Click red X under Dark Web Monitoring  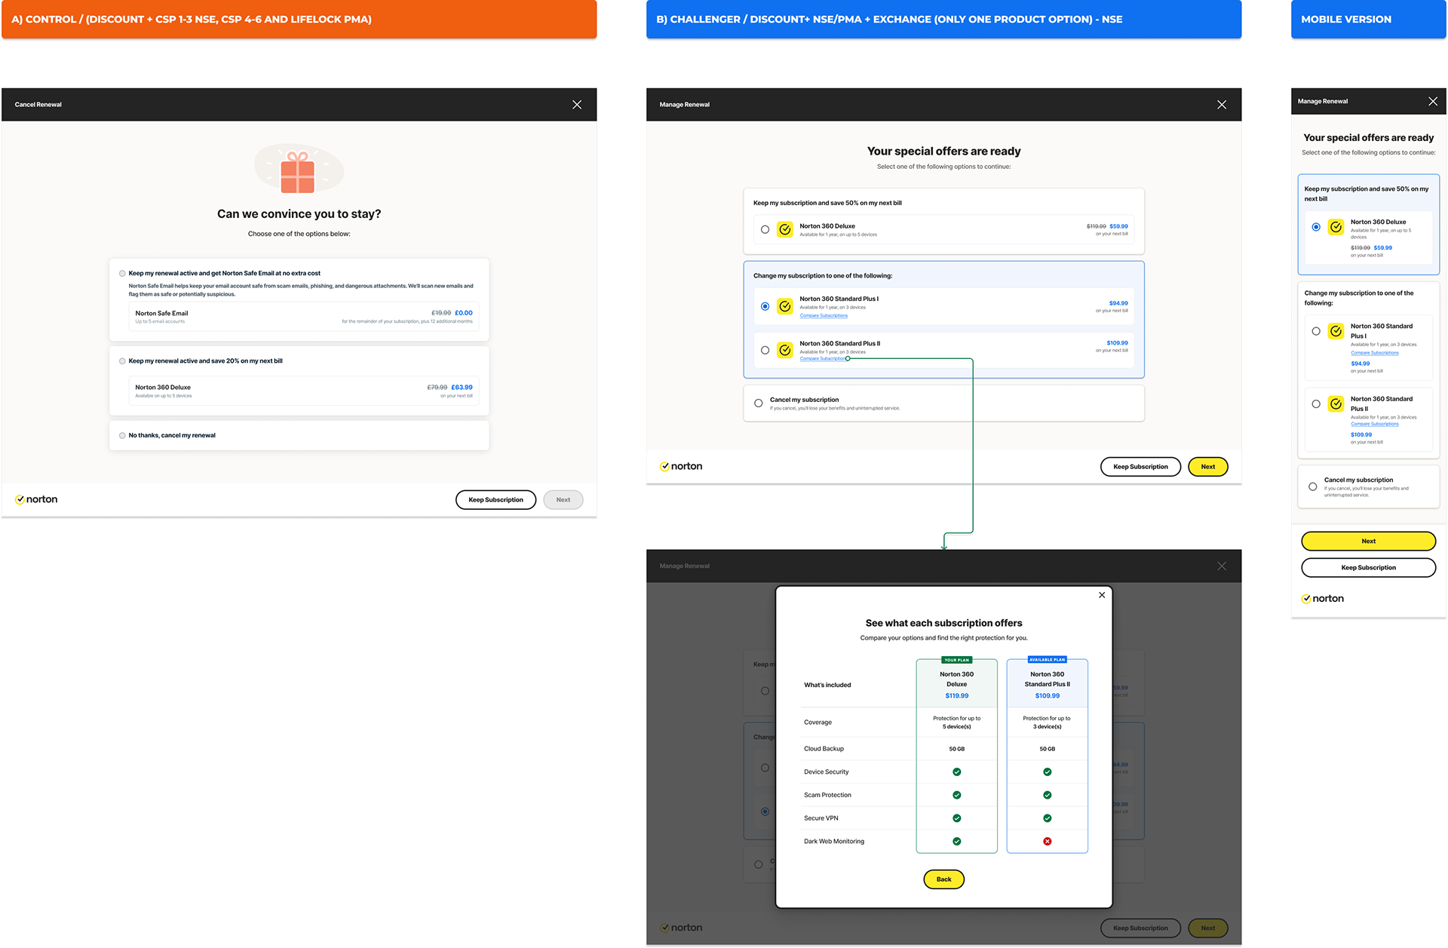1047,842
